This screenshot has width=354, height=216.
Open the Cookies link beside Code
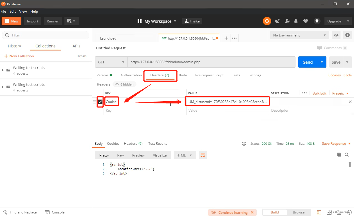click(335, 75)
